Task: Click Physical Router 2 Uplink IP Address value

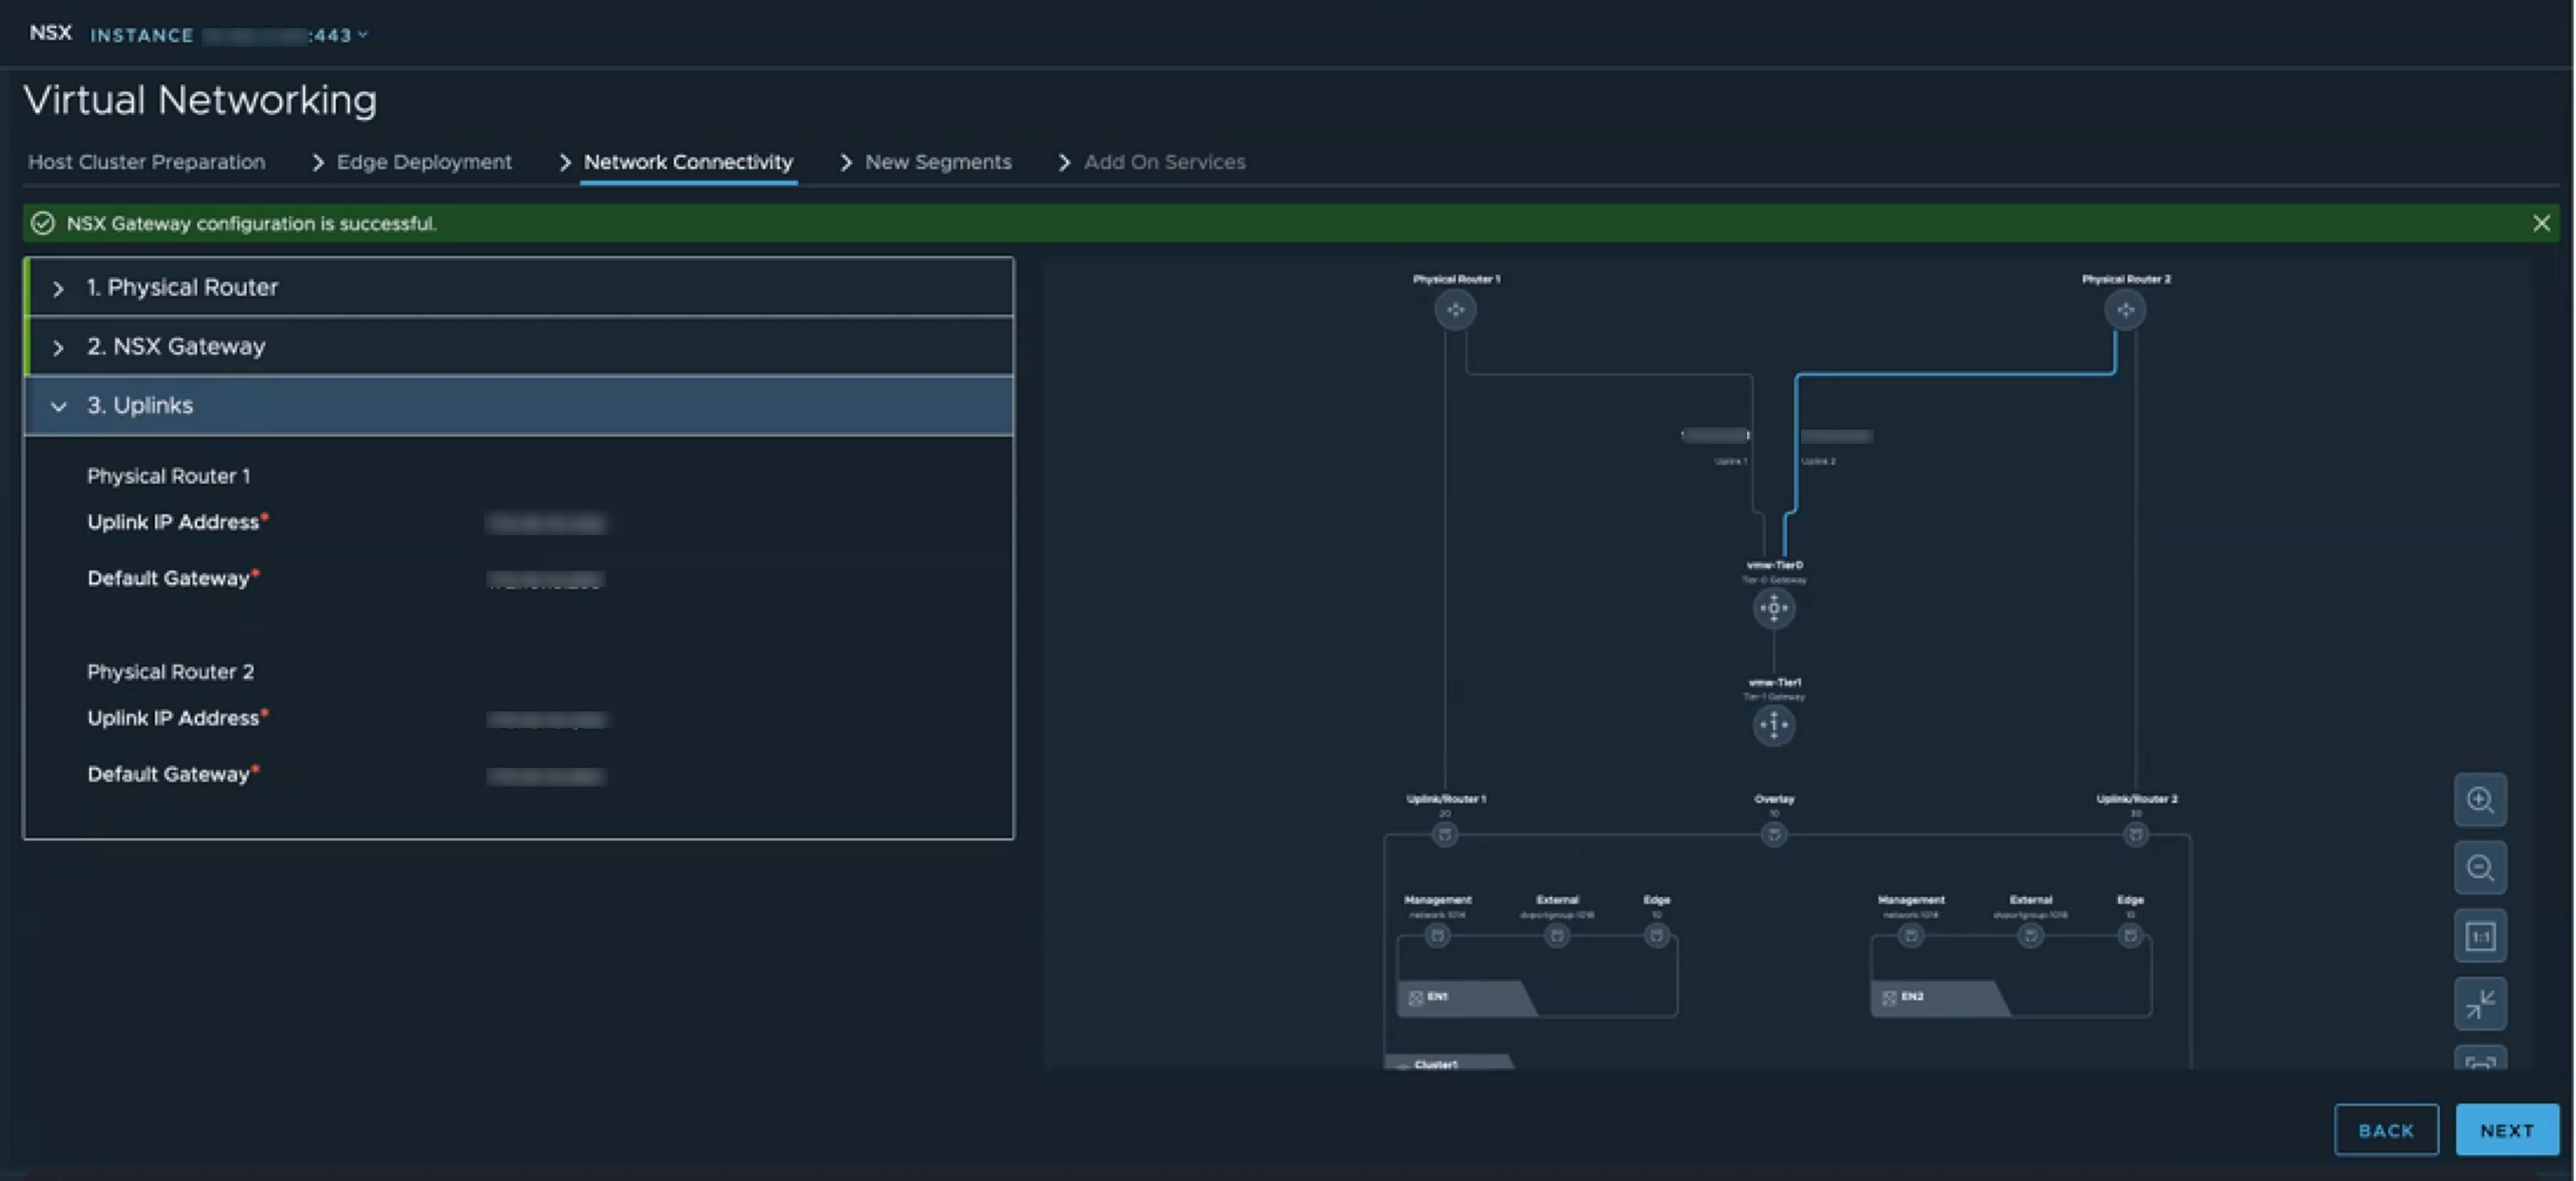Action: (546, 719)
